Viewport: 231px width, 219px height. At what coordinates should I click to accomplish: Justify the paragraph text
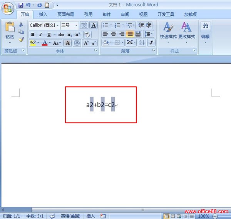(130, 34)
